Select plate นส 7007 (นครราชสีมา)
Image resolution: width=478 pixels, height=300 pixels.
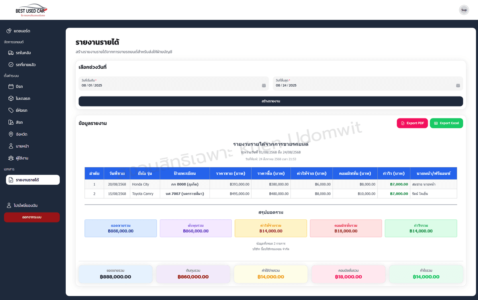(185, 194)
